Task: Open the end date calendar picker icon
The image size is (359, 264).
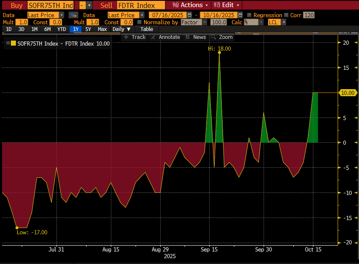Action: point(240,15)
